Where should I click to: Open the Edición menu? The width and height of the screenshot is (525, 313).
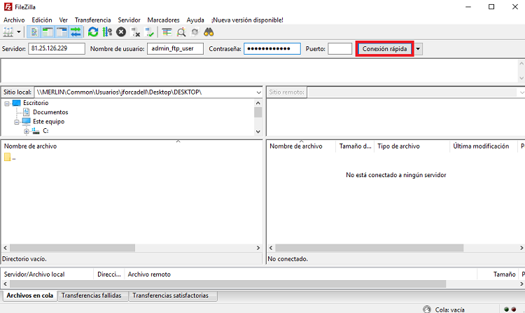(x=42, y=20)
